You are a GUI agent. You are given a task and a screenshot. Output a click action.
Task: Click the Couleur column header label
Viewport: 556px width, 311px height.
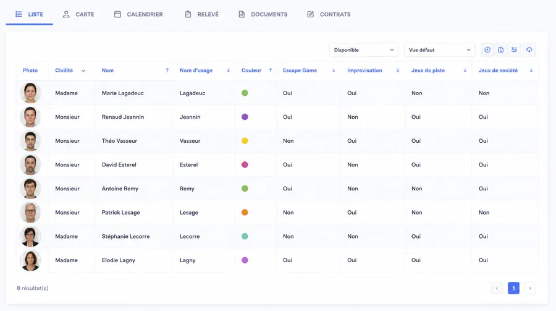(251, 70)
